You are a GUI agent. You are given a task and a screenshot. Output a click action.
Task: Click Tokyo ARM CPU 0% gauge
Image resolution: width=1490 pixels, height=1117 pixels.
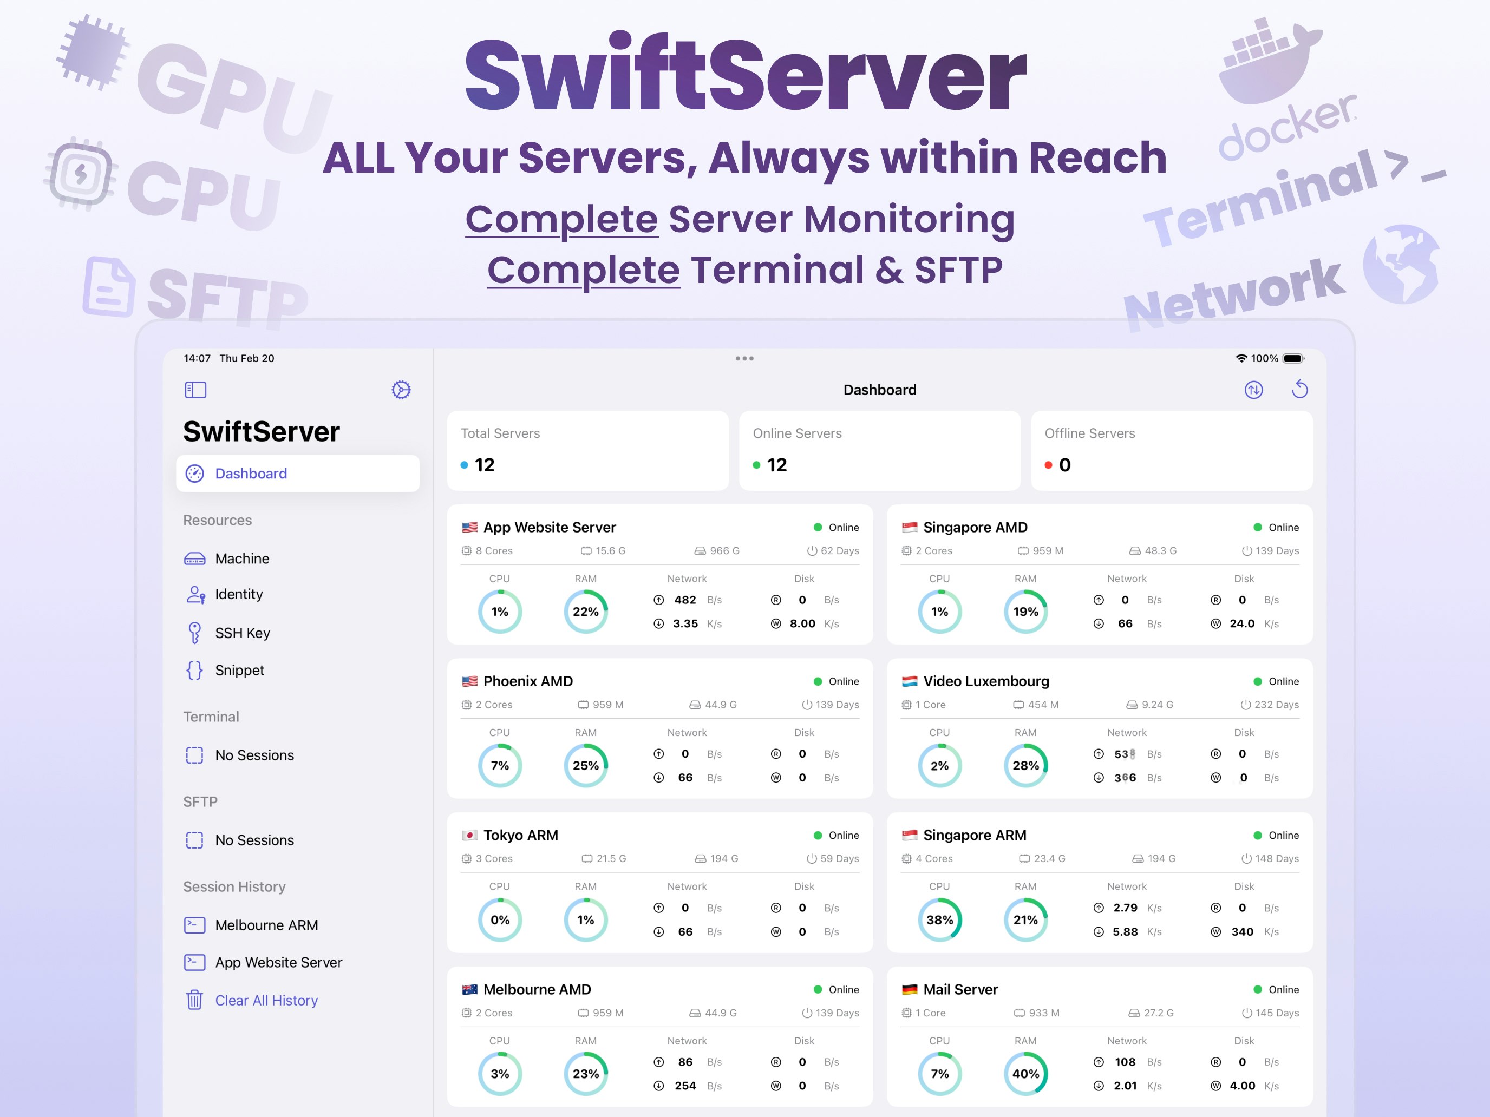tap(500, 919)
